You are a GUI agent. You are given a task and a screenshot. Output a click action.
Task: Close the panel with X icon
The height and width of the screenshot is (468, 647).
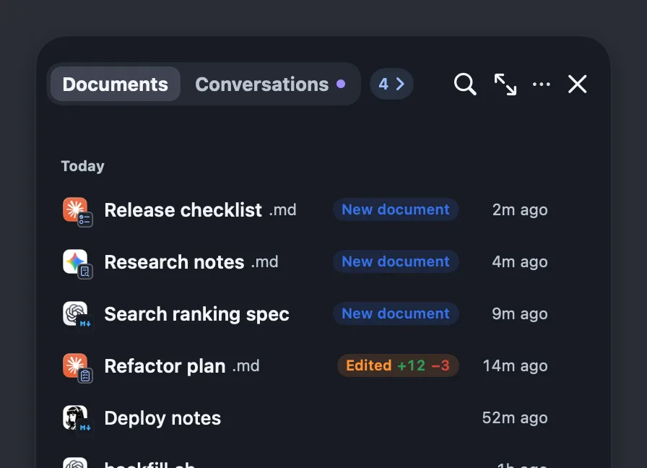pos(577,84)
